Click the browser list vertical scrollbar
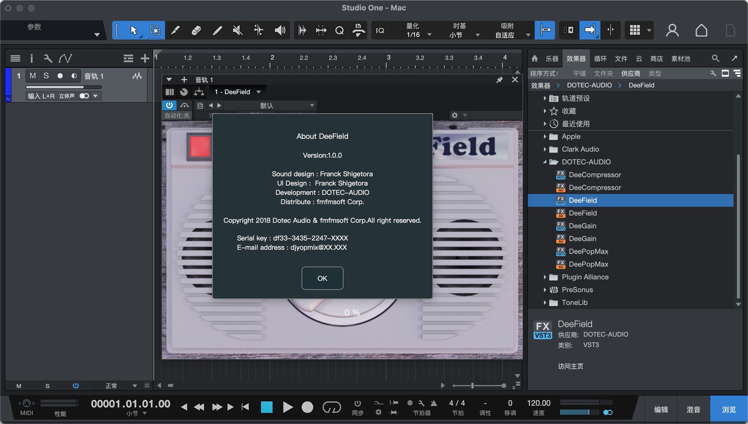 (738, 226)
